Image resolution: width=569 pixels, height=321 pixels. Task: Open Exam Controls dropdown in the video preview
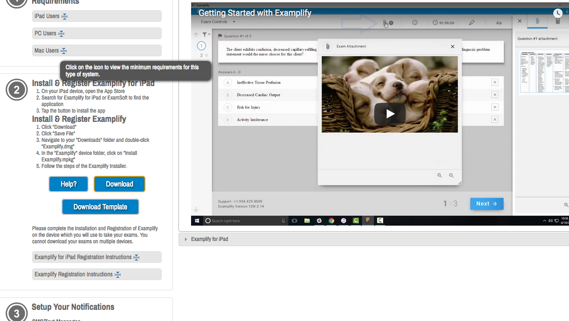pos(218,22)
